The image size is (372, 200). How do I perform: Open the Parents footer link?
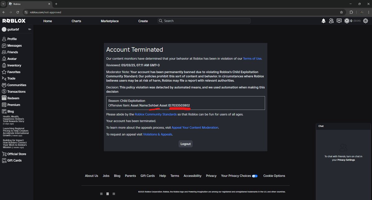click(131, 176)
